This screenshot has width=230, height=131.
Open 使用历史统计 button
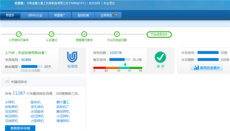pos(207,68)
